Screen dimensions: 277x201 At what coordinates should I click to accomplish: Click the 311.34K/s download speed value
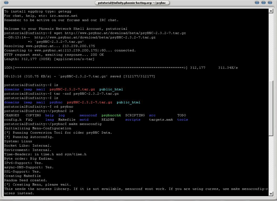pos(228,68)
